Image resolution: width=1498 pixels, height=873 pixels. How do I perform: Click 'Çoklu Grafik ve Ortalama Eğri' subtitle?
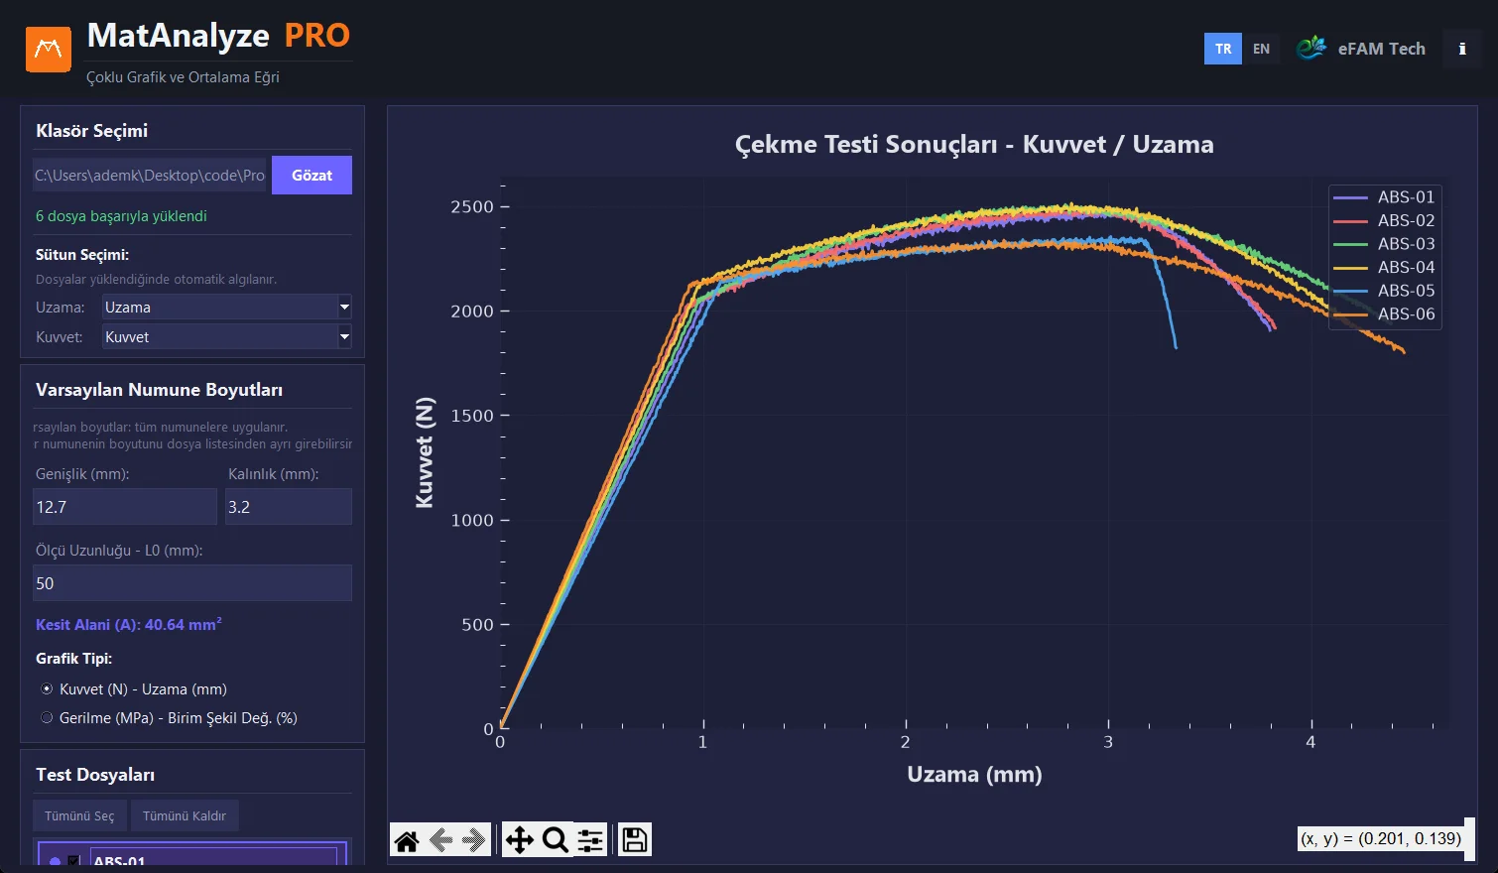point(183,77)
